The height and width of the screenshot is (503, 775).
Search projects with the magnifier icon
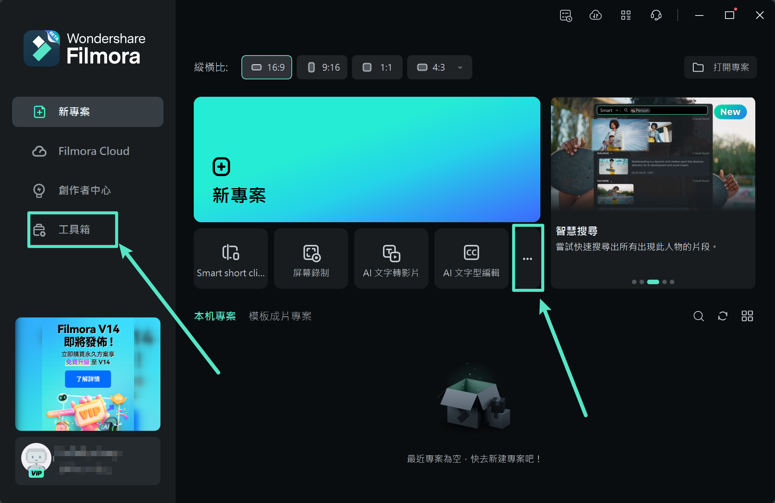pyautogui.click(x=699, y=316)
